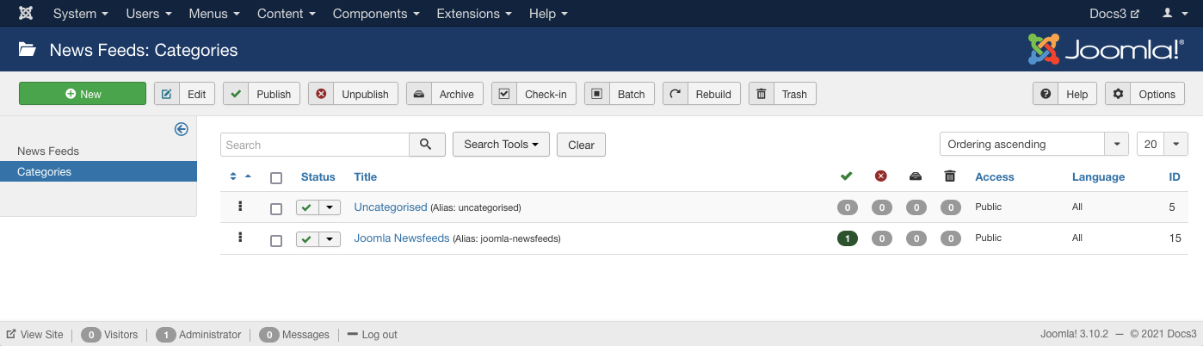
Task: Toggle published status of Uncategorised category
Action: click(306, 207)
